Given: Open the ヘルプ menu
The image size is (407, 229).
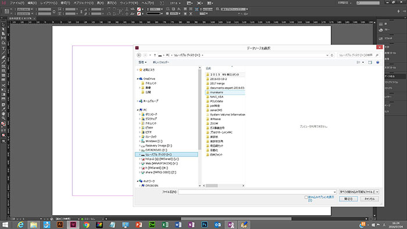Looking at the screenshot, I should 148,3.
